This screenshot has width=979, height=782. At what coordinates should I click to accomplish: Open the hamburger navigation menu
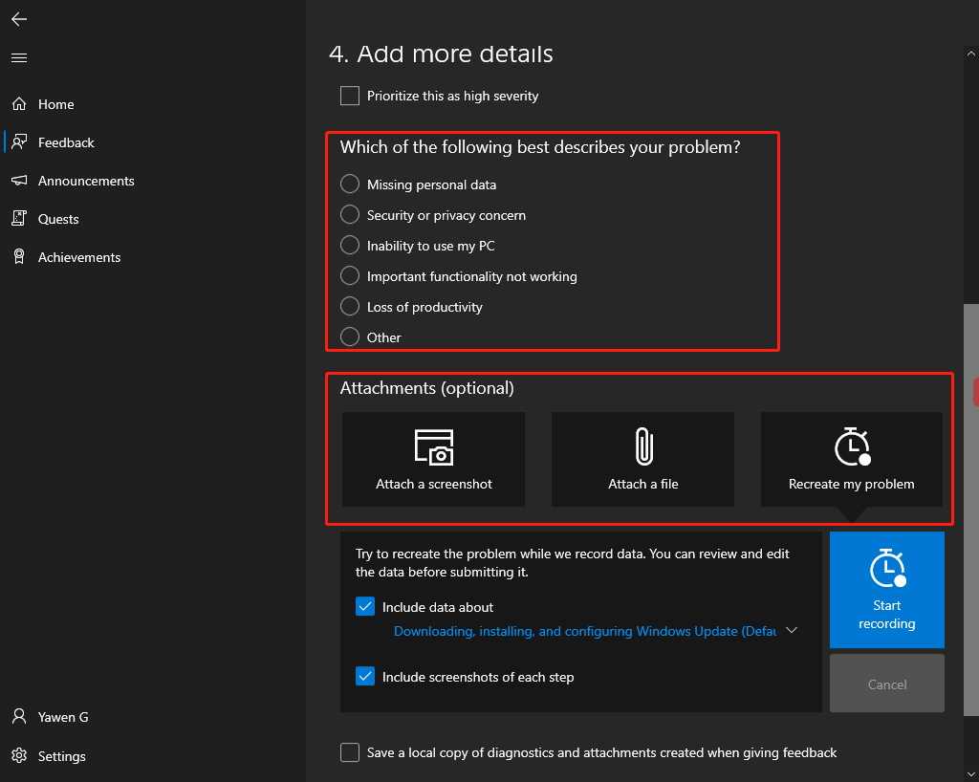pos(19,58)
